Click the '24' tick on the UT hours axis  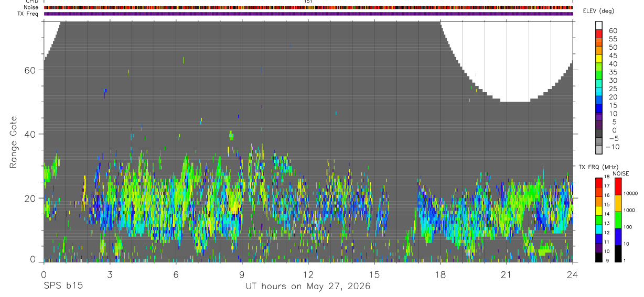(573, 274)
